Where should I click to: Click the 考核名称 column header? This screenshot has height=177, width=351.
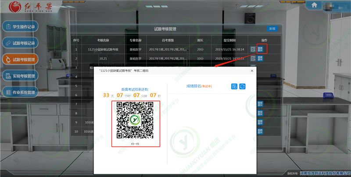103,40
